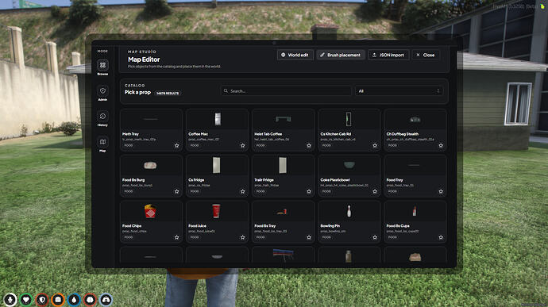
Task: Star the Cs Fridge prop
Action: tap(242, 191)
